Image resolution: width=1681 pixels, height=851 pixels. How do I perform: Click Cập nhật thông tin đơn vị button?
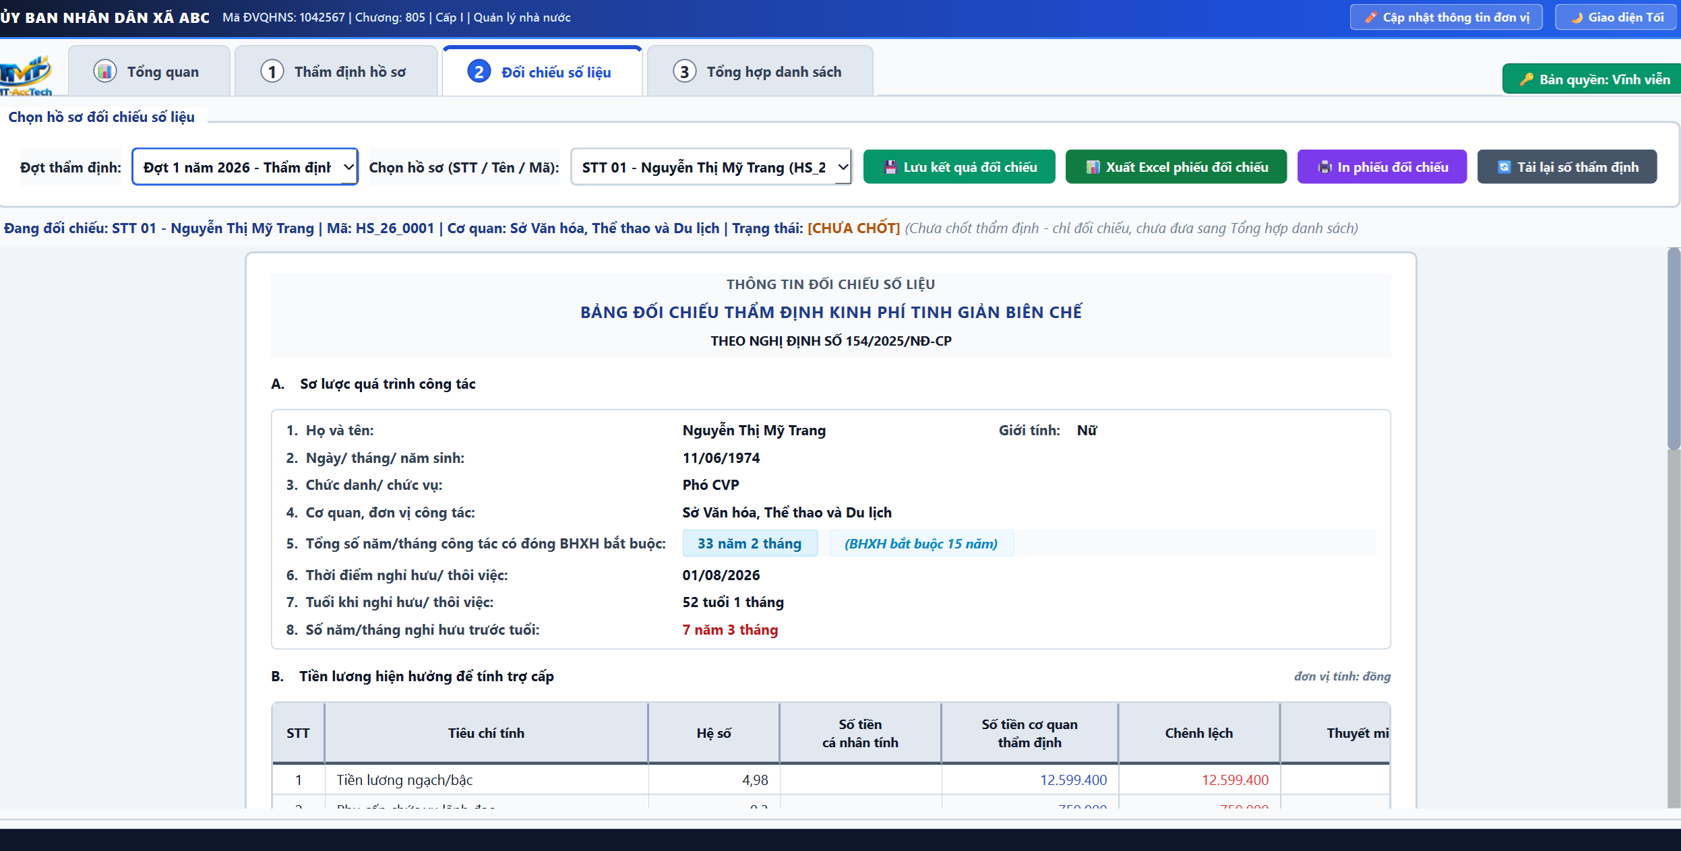point(1446,18)
